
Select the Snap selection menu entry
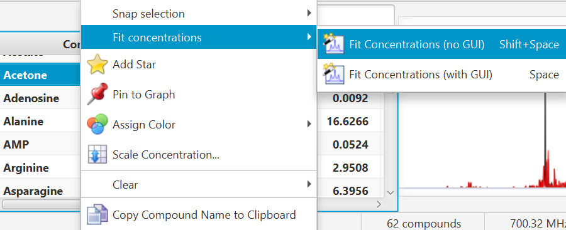pyautogui.click(x=199, y=14)
